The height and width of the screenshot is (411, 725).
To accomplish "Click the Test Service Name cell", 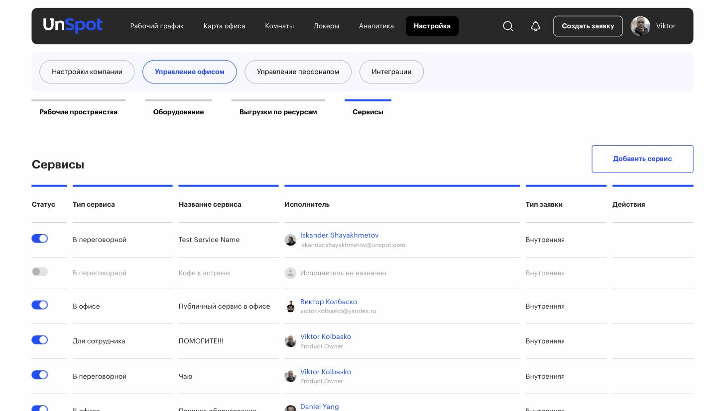I will tap(209, 240).
